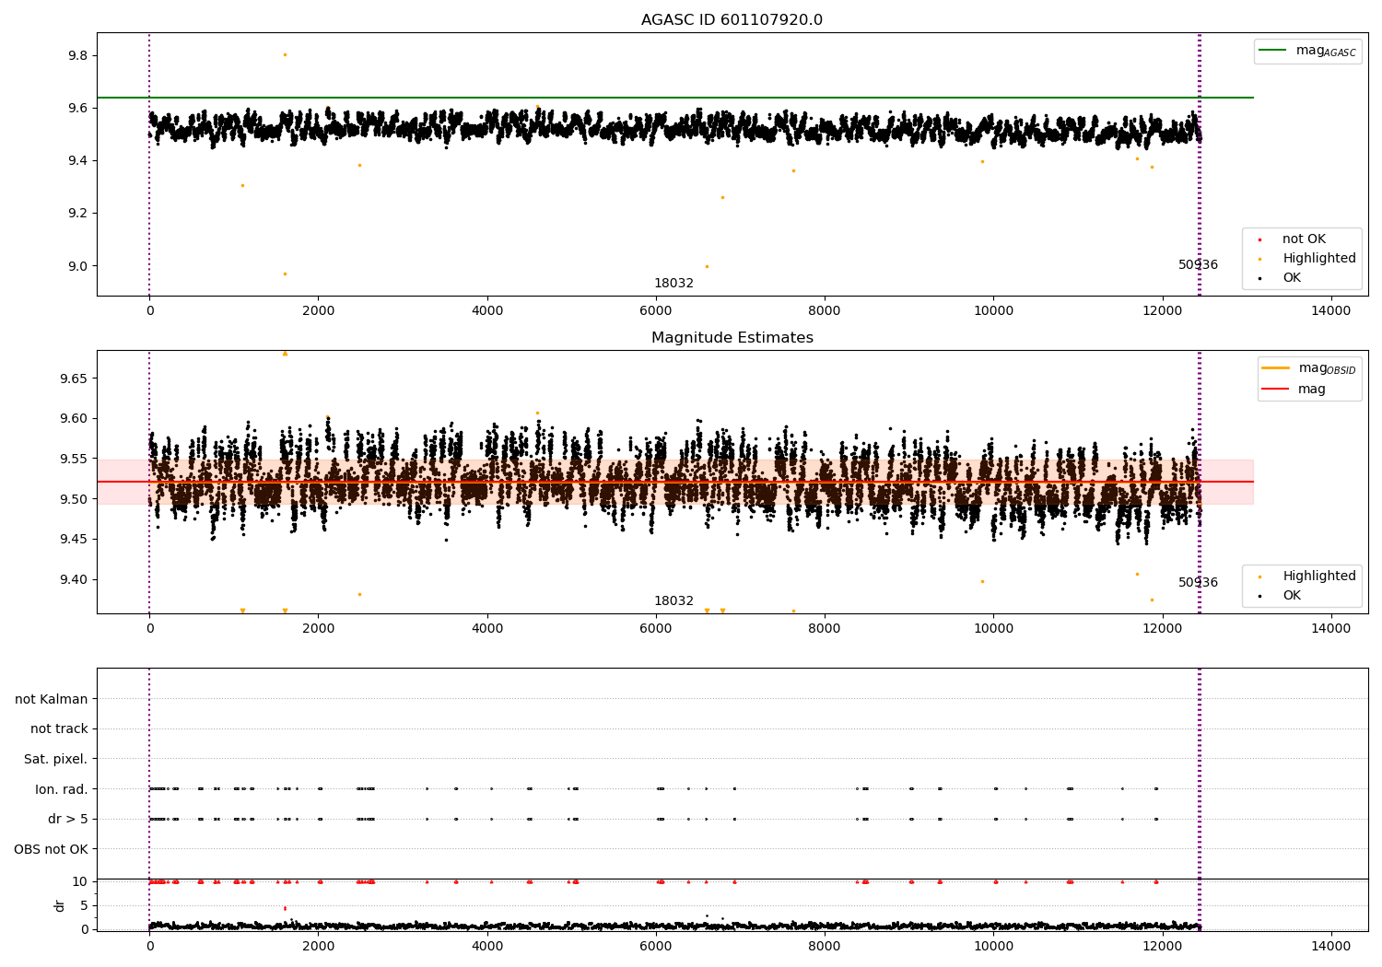This screenshot has height=967, width=1382.
Task: Click the 10 tick on the dr axis
Action: point(79,882)
